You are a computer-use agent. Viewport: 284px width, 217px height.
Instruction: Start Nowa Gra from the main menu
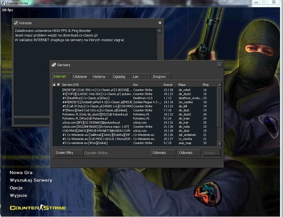tap(21, 172)
